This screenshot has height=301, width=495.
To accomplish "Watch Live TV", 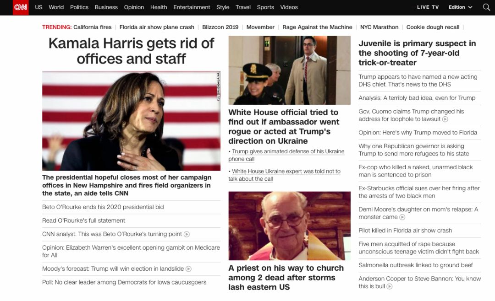I will [x=428, y=7].
